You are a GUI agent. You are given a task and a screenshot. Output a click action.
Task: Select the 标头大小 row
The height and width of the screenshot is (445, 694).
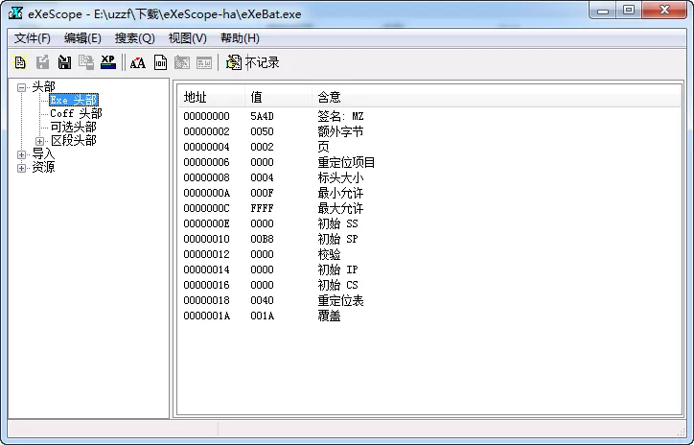click(x=428, y=178)
